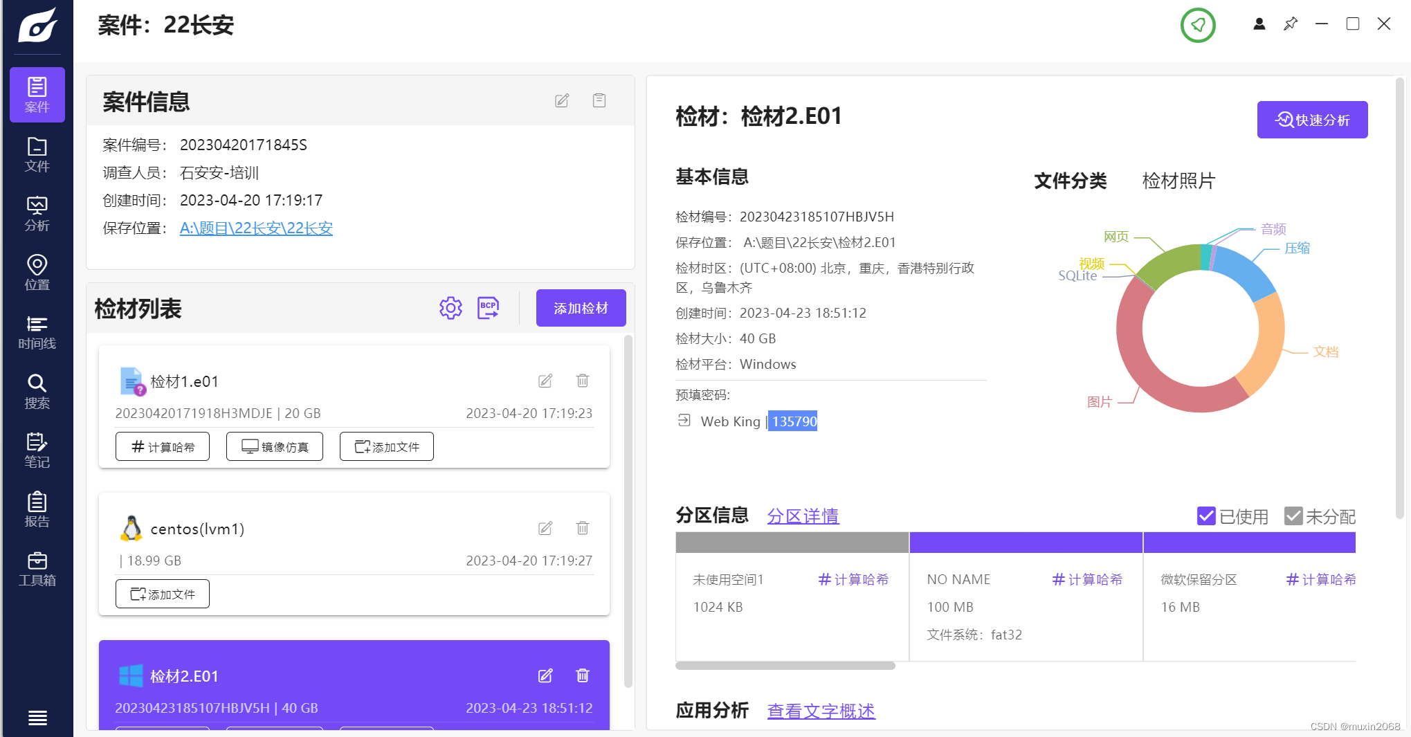The image size is (1411, 737).
Task: Switch to the 检材照片 tab
Action: coord(1178,181)
